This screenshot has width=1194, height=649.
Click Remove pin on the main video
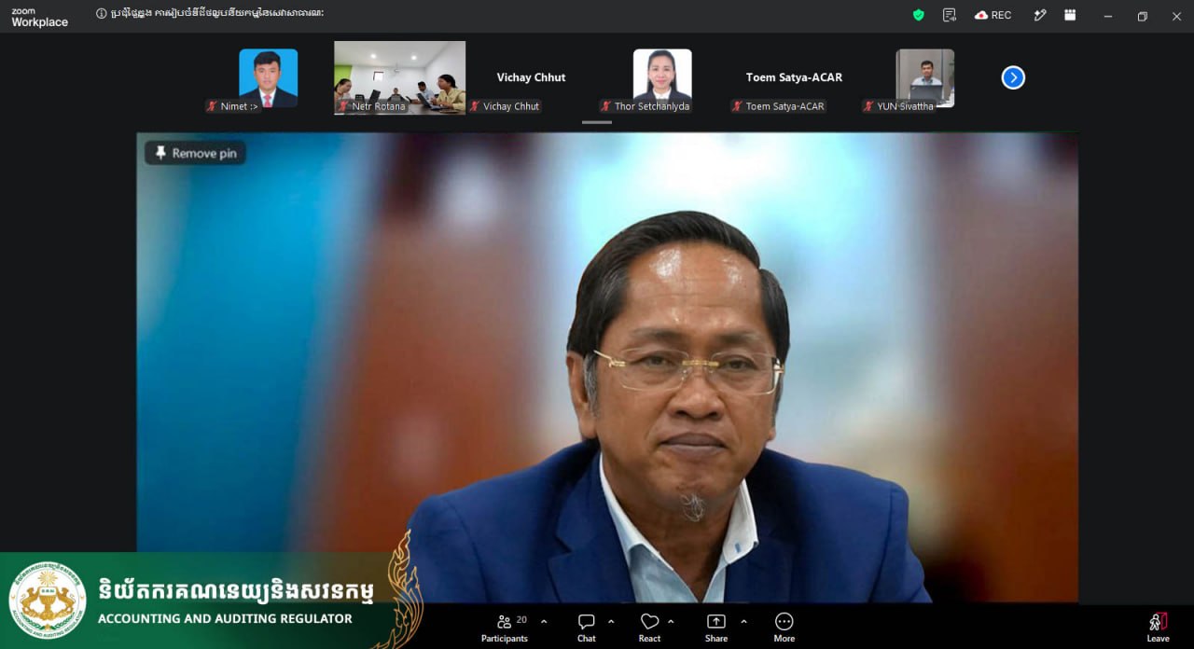click(196, 153)
